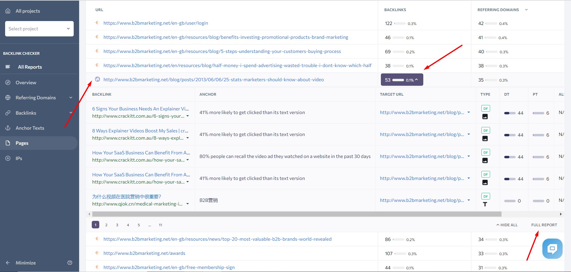The image size is (571, 272).
Task: Click the IPs target icon
Action: pos(8,158)
